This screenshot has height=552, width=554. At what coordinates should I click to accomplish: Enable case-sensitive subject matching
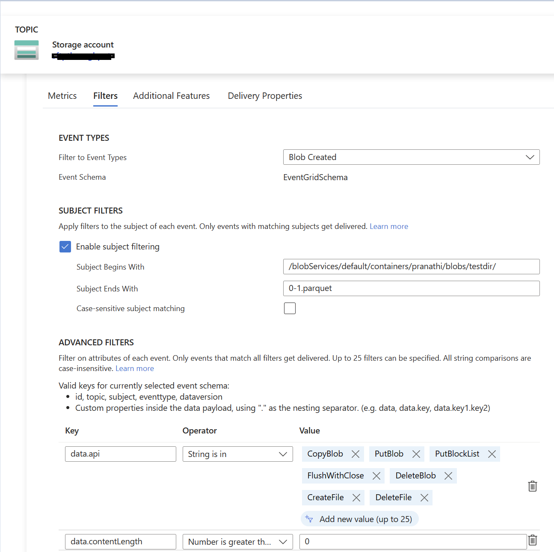[290, 308]
